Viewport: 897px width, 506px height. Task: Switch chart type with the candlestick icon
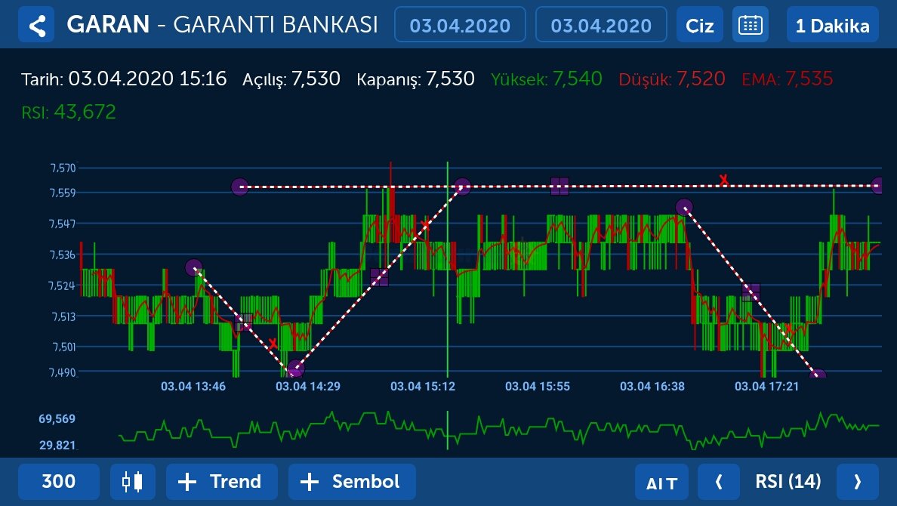(133, 481)
